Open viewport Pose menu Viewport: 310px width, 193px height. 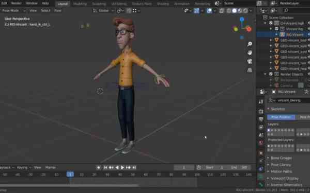point(58,11)
